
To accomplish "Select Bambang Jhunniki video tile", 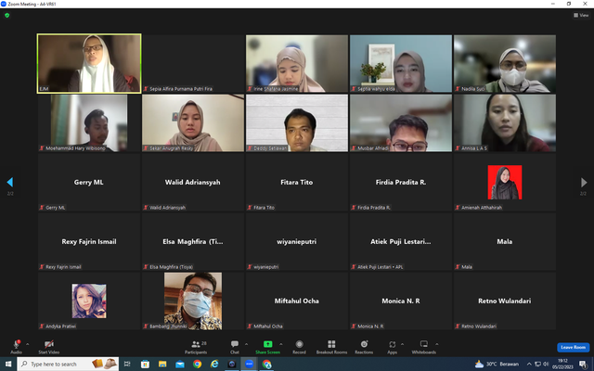I will (x=193, y=301).
